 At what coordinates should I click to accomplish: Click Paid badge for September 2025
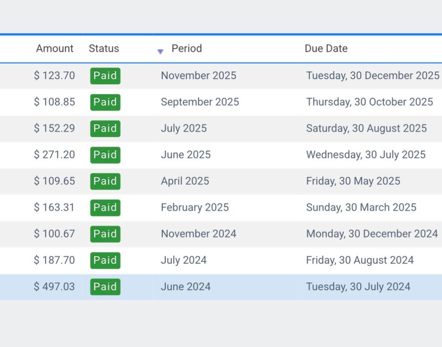(105, 102)
